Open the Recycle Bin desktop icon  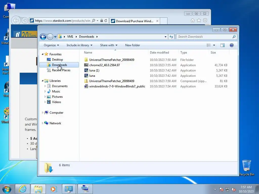coord(247,168)
